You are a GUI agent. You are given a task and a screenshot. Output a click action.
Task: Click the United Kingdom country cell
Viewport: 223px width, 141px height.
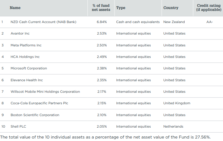pos(177,103)
